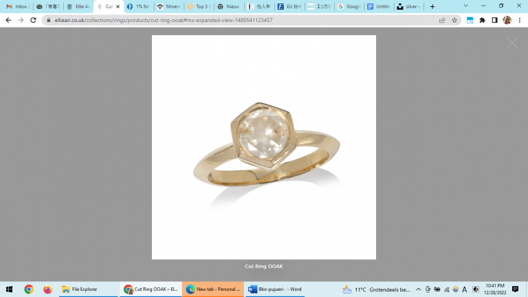Image resolution: width=528 pixels, height=297 pixels.
Task: Open a new browser tab
Action: coord(432,6)
